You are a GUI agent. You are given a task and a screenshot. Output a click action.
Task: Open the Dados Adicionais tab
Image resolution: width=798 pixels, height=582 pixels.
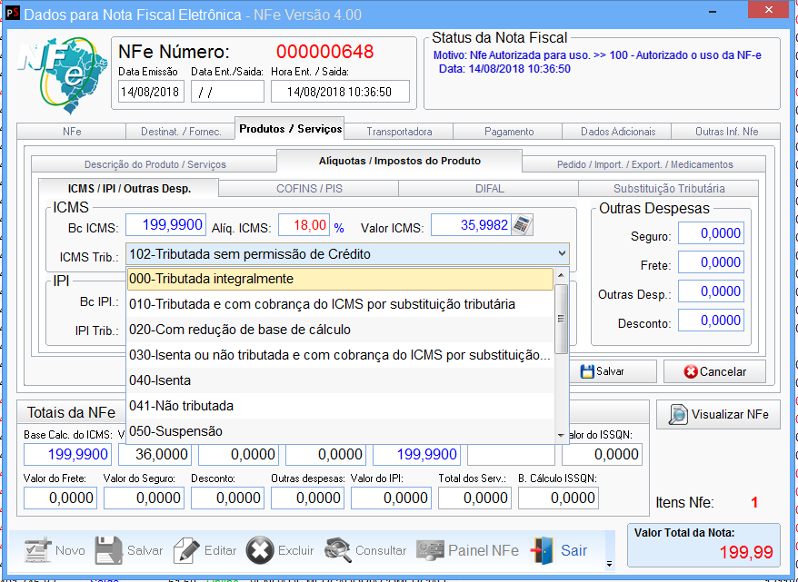click(x=618, y=131)
